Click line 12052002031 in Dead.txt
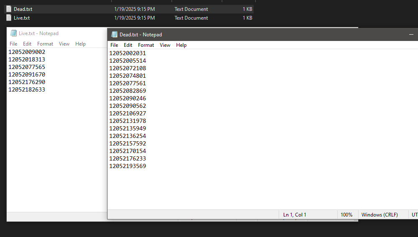This screenshot has width=418, height=237. pos(128,53)
